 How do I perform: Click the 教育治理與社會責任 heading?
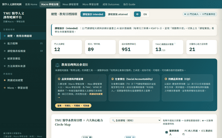75,65
